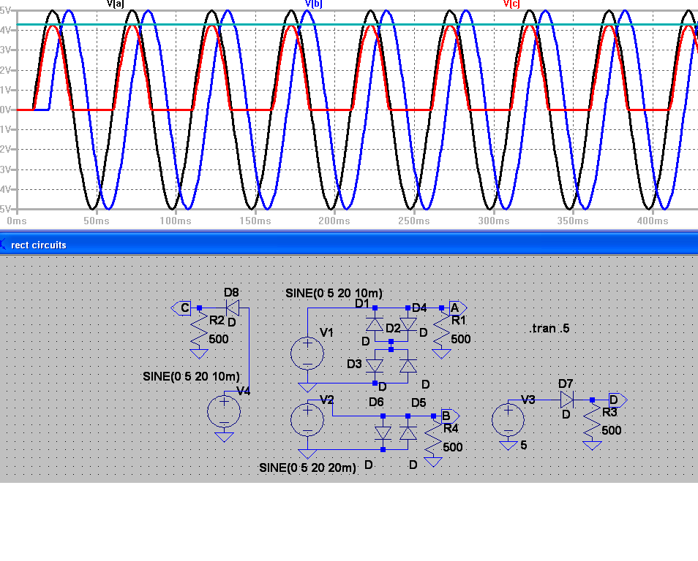
Task: Click the 250ms time axis label
Action: click(414, 221)
